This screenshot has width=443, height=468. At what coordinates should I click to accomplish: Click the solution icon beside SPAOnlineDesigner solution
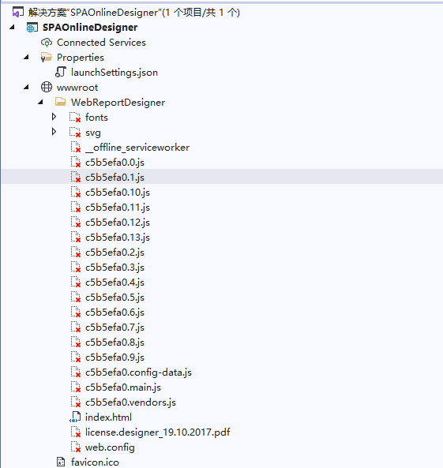point(17,13)
